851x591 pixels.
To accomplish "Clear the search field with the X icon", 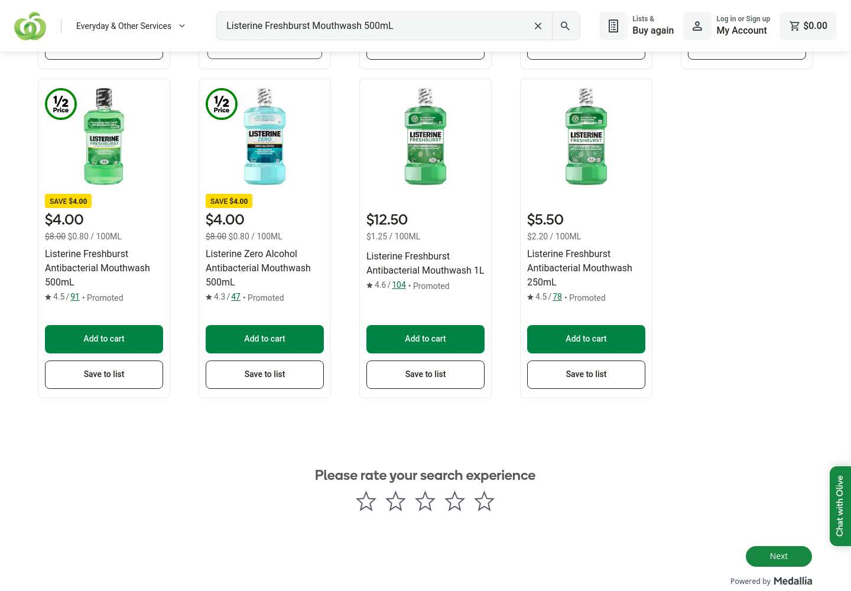I will (x=538, y=26).
